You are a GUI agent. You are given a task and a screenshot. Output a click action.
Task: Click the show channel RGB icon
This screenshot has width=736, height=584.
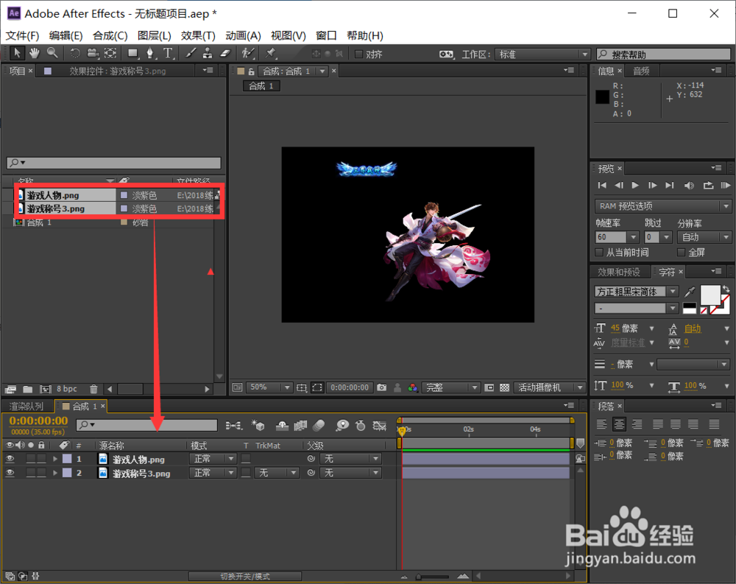pyautogui.click(x=413, y=387)
